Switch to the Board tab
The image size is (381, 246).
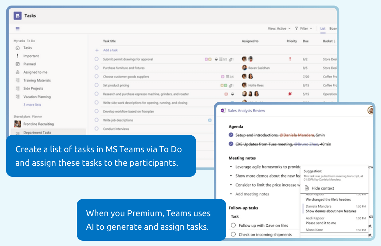[333, 28]
